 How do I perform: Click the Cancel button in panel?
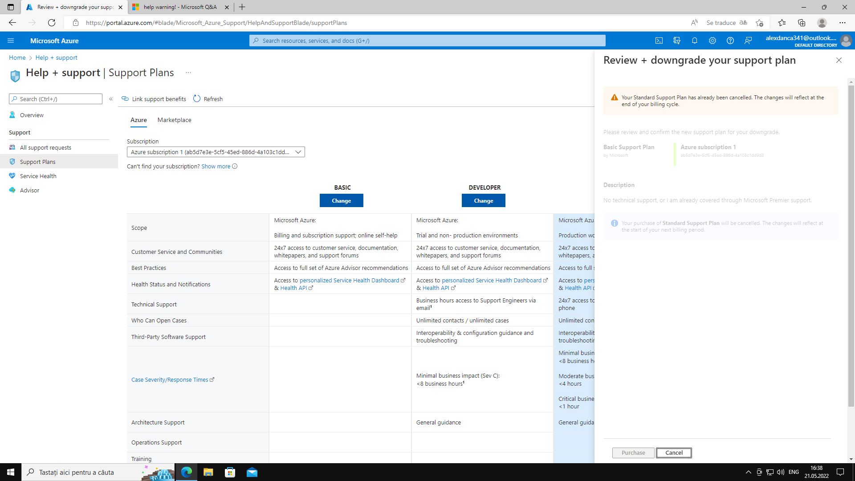tap(673, 452)
